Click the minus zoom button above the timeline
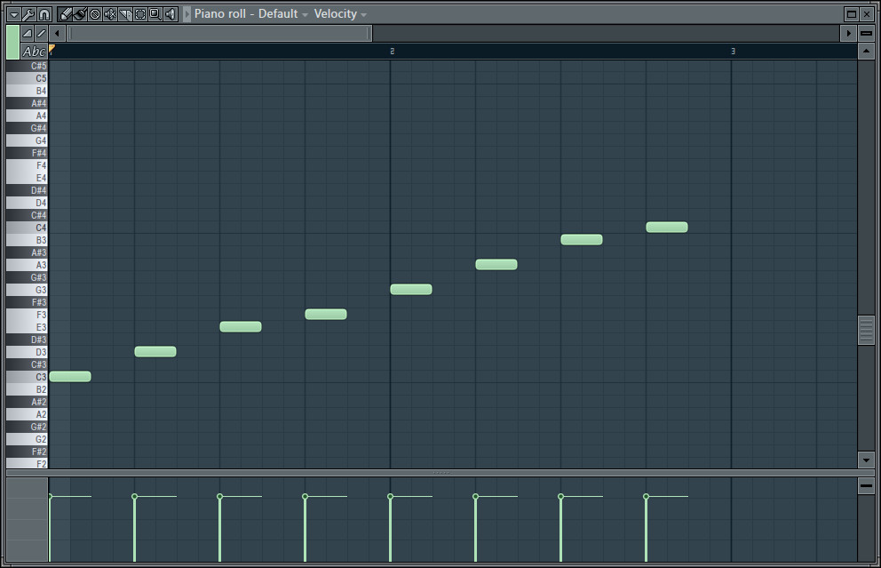The width and height of the screenshot is (881, 568). coord(866,33)
